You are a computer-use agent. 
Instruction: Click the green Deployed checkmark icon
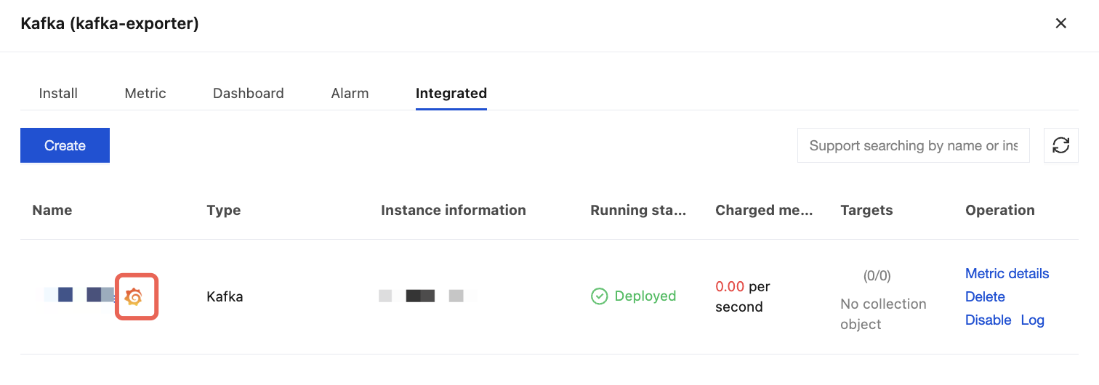pyautogui.click(x=599, y=296)
